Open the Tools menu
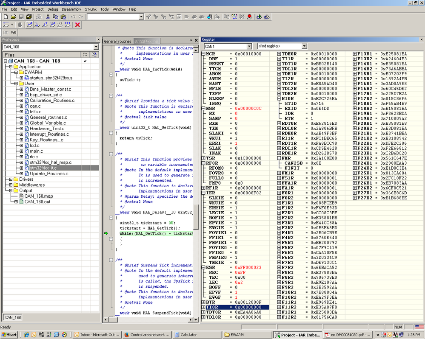This screenshot has height=339, width=425. coord(104,9)
